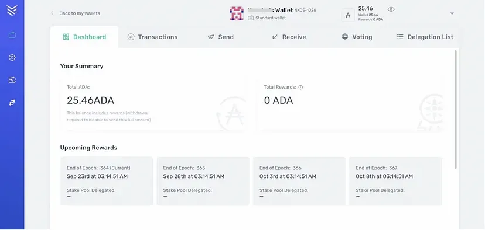Open the transfer wallets sidebar icon
485x230 pixels.
12,80
